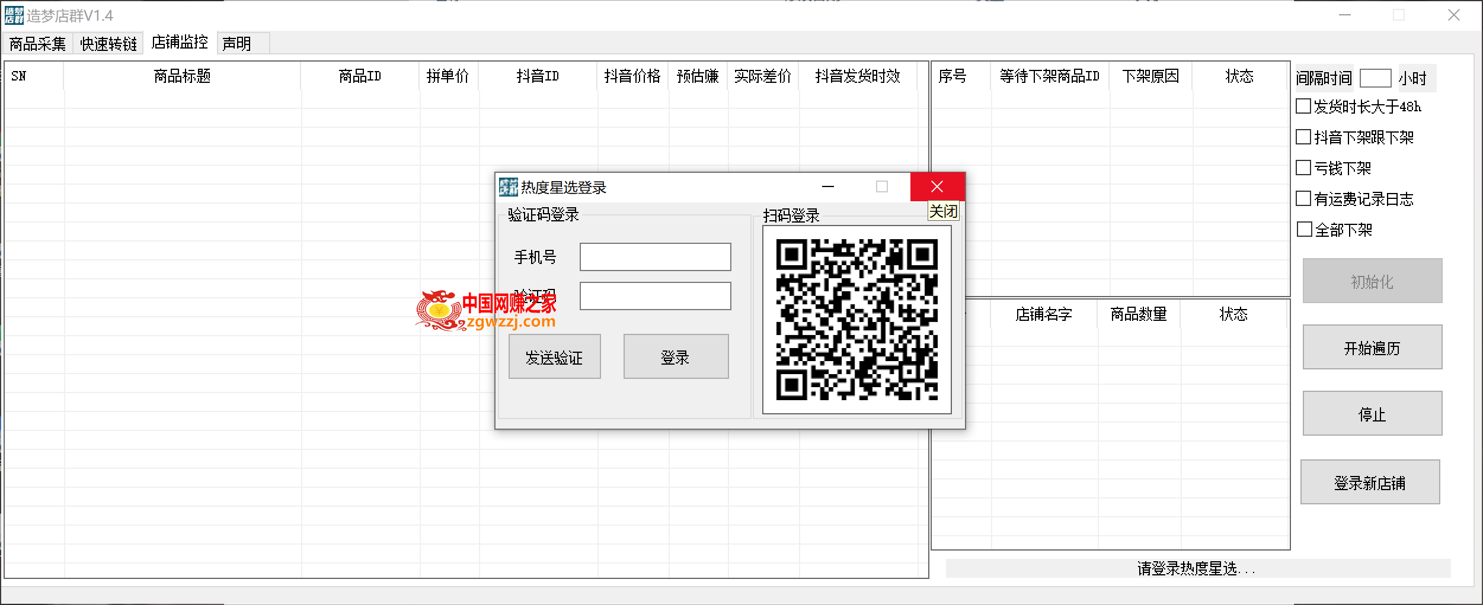Click the 商品标题 column header
This screenshot has width=1483, height=605.
click(x=182, y=76)
